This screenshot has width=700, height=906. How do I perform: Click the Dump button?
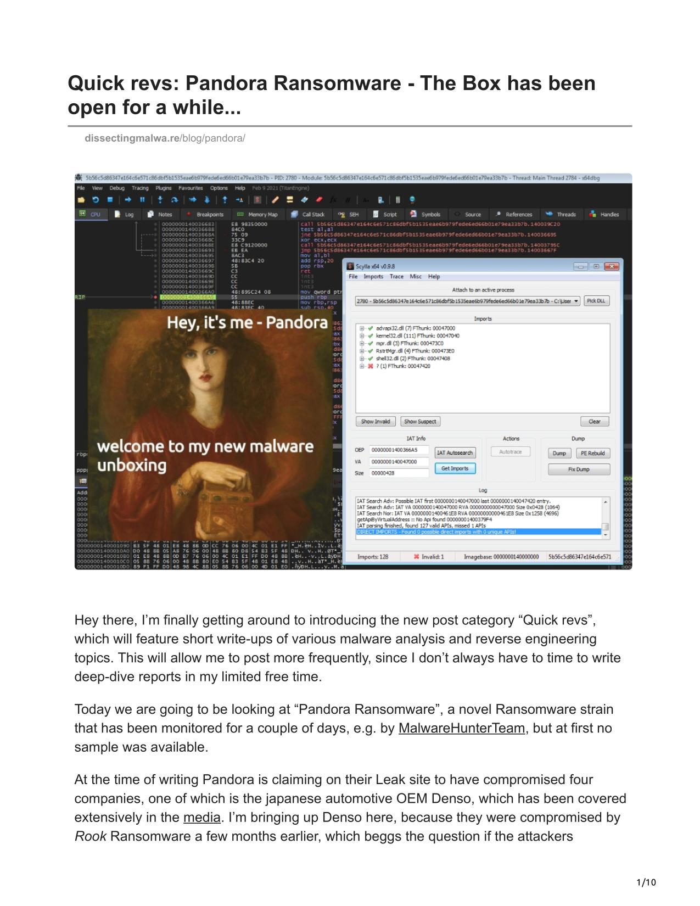(x=559, y=453)
